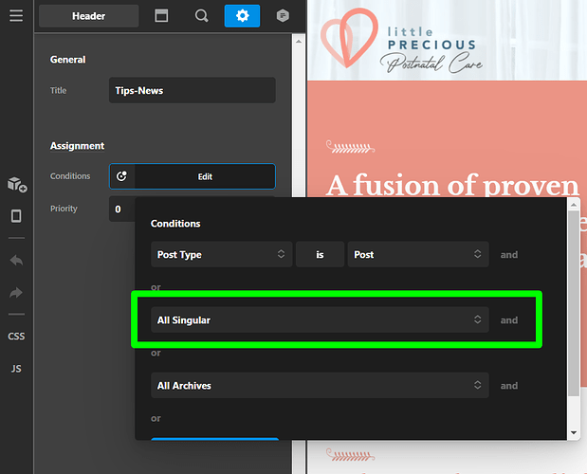Image resolution: width=587 pixels, height=474 pixels.
Task: Edit the Title field Tips-News
Action: pos(193,90)
